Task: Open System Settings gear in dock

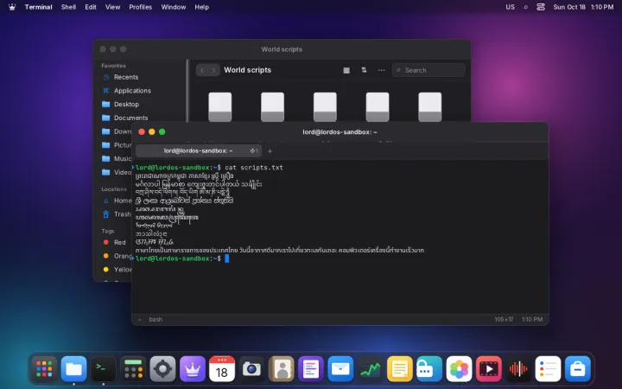Action: (x=162, y=369)
